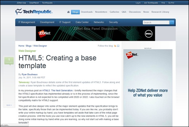
Task: Open the Newsletters section
Action: click(101, 12)
